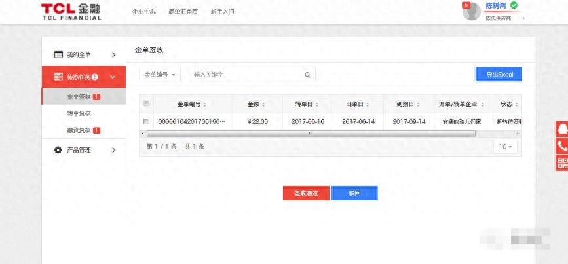Viewport: 568px width, 264px height.
Task: Tick the checkbox for the ¥22.00 row
Action: click(146, 121)
